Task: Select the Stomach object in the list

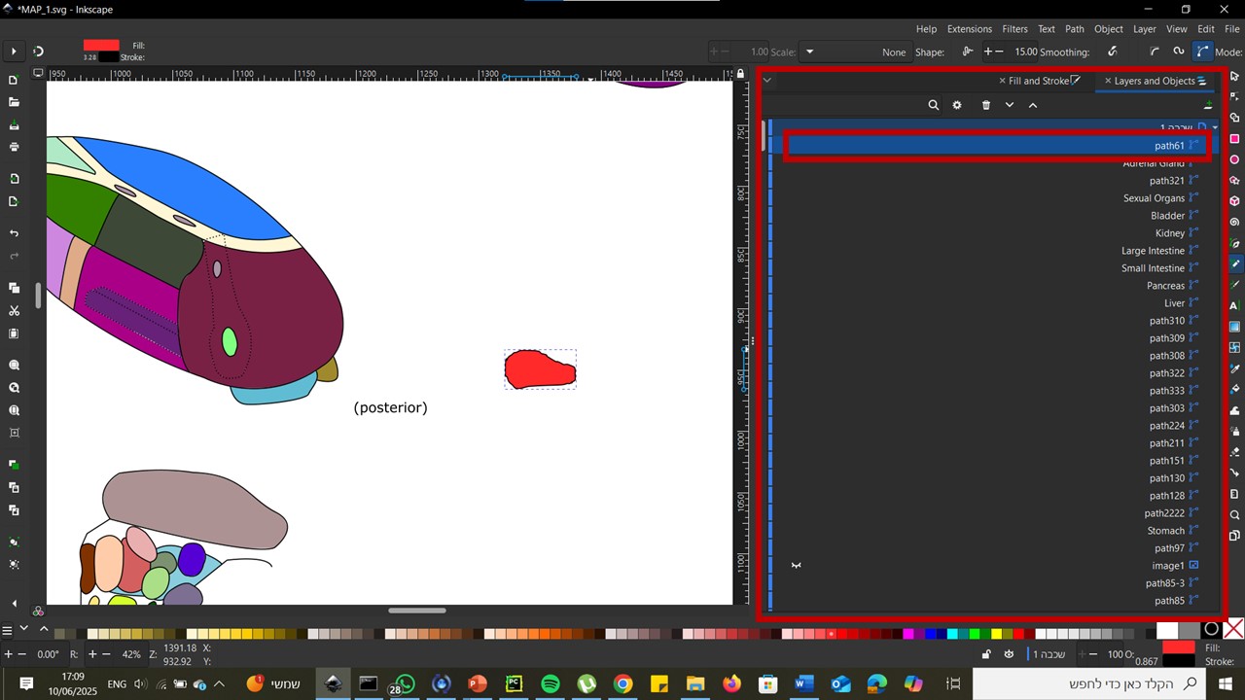Action: pos(1165,531)
